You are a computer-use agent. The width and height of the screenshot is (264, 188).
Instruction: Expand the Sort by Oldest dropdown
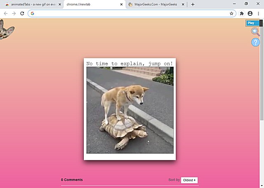coord(189,180)
